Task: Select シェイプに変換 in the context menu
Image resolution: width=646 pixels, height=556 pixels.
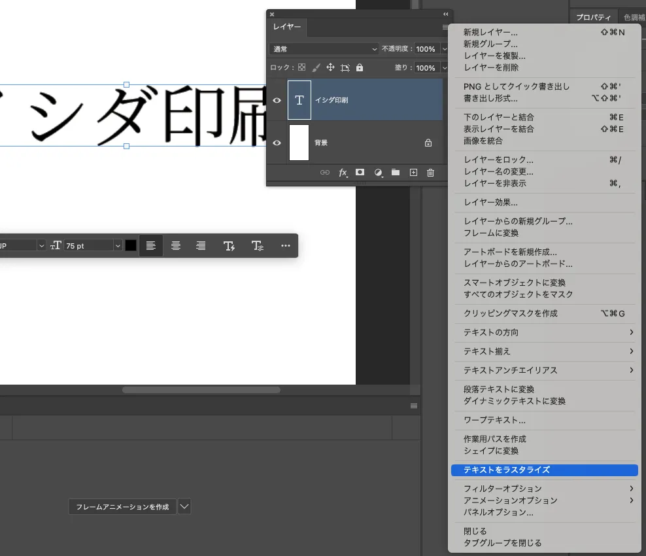Action: pos(491,451)
